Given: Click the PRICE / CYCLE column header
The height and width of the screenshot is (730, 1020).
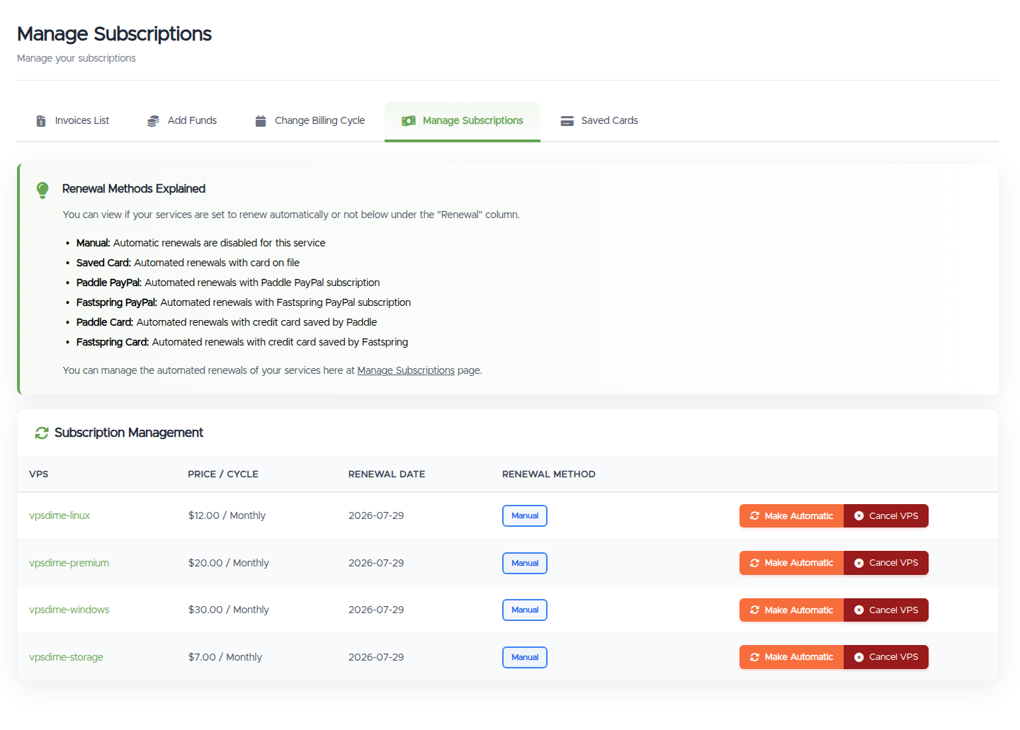Looking at the screenshot, I should [x=223, y=474].
